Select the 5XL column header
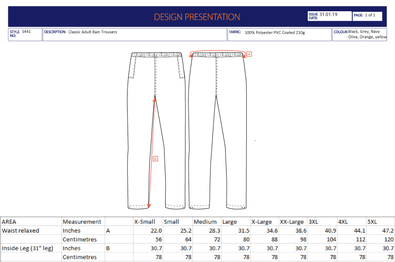The image size is (395, 262). point(372,222)
